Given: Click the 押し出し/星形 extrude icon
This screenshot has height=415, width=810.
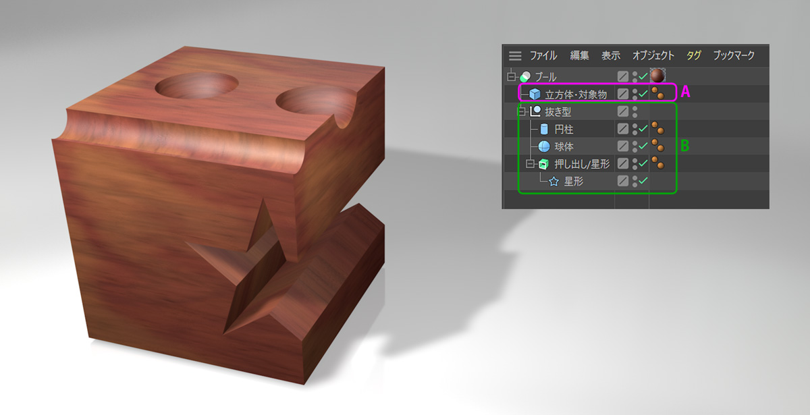Looking at the screenshot, I should point(544,164).
